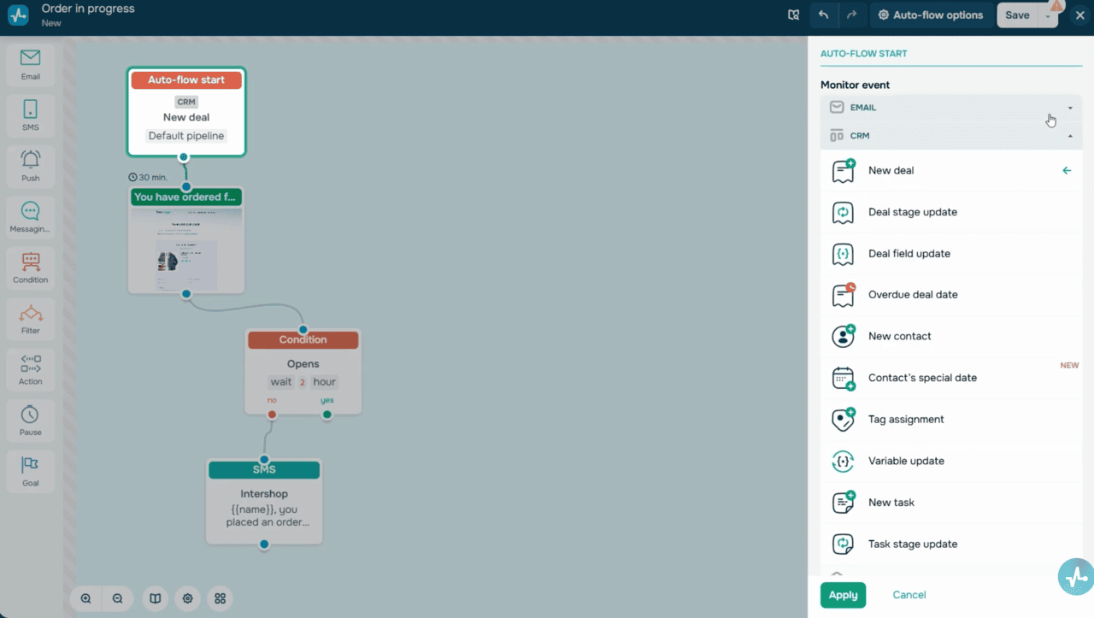Click the Apply button
Screen dimensions: 1094x618
point(843,595)
